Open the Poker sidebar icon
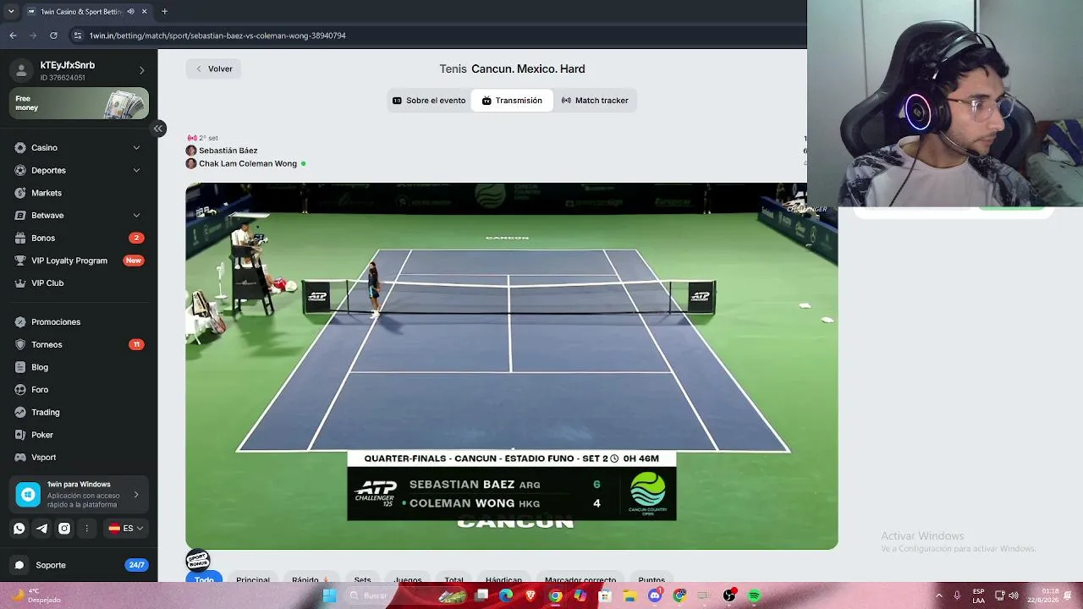Screen dimensions: 1083x609 20,436
